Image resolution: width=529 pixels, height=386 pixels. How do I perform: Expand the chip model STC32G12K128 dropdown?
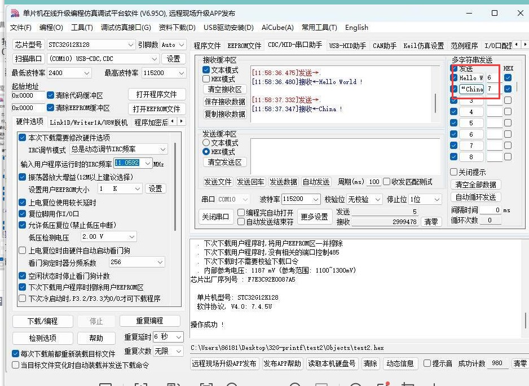[x=131, y=45]
